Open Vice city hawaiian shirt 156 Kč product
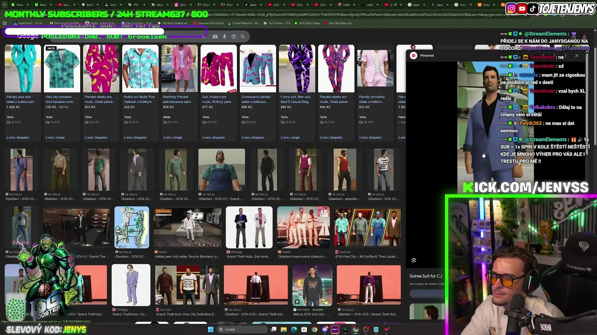The width and height of the screenshot is (597, 335). point(62,92)
